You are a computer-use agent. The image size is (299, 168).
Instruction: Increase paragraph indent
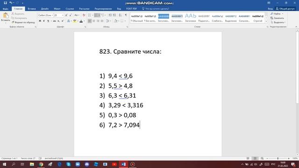point(114,15)
